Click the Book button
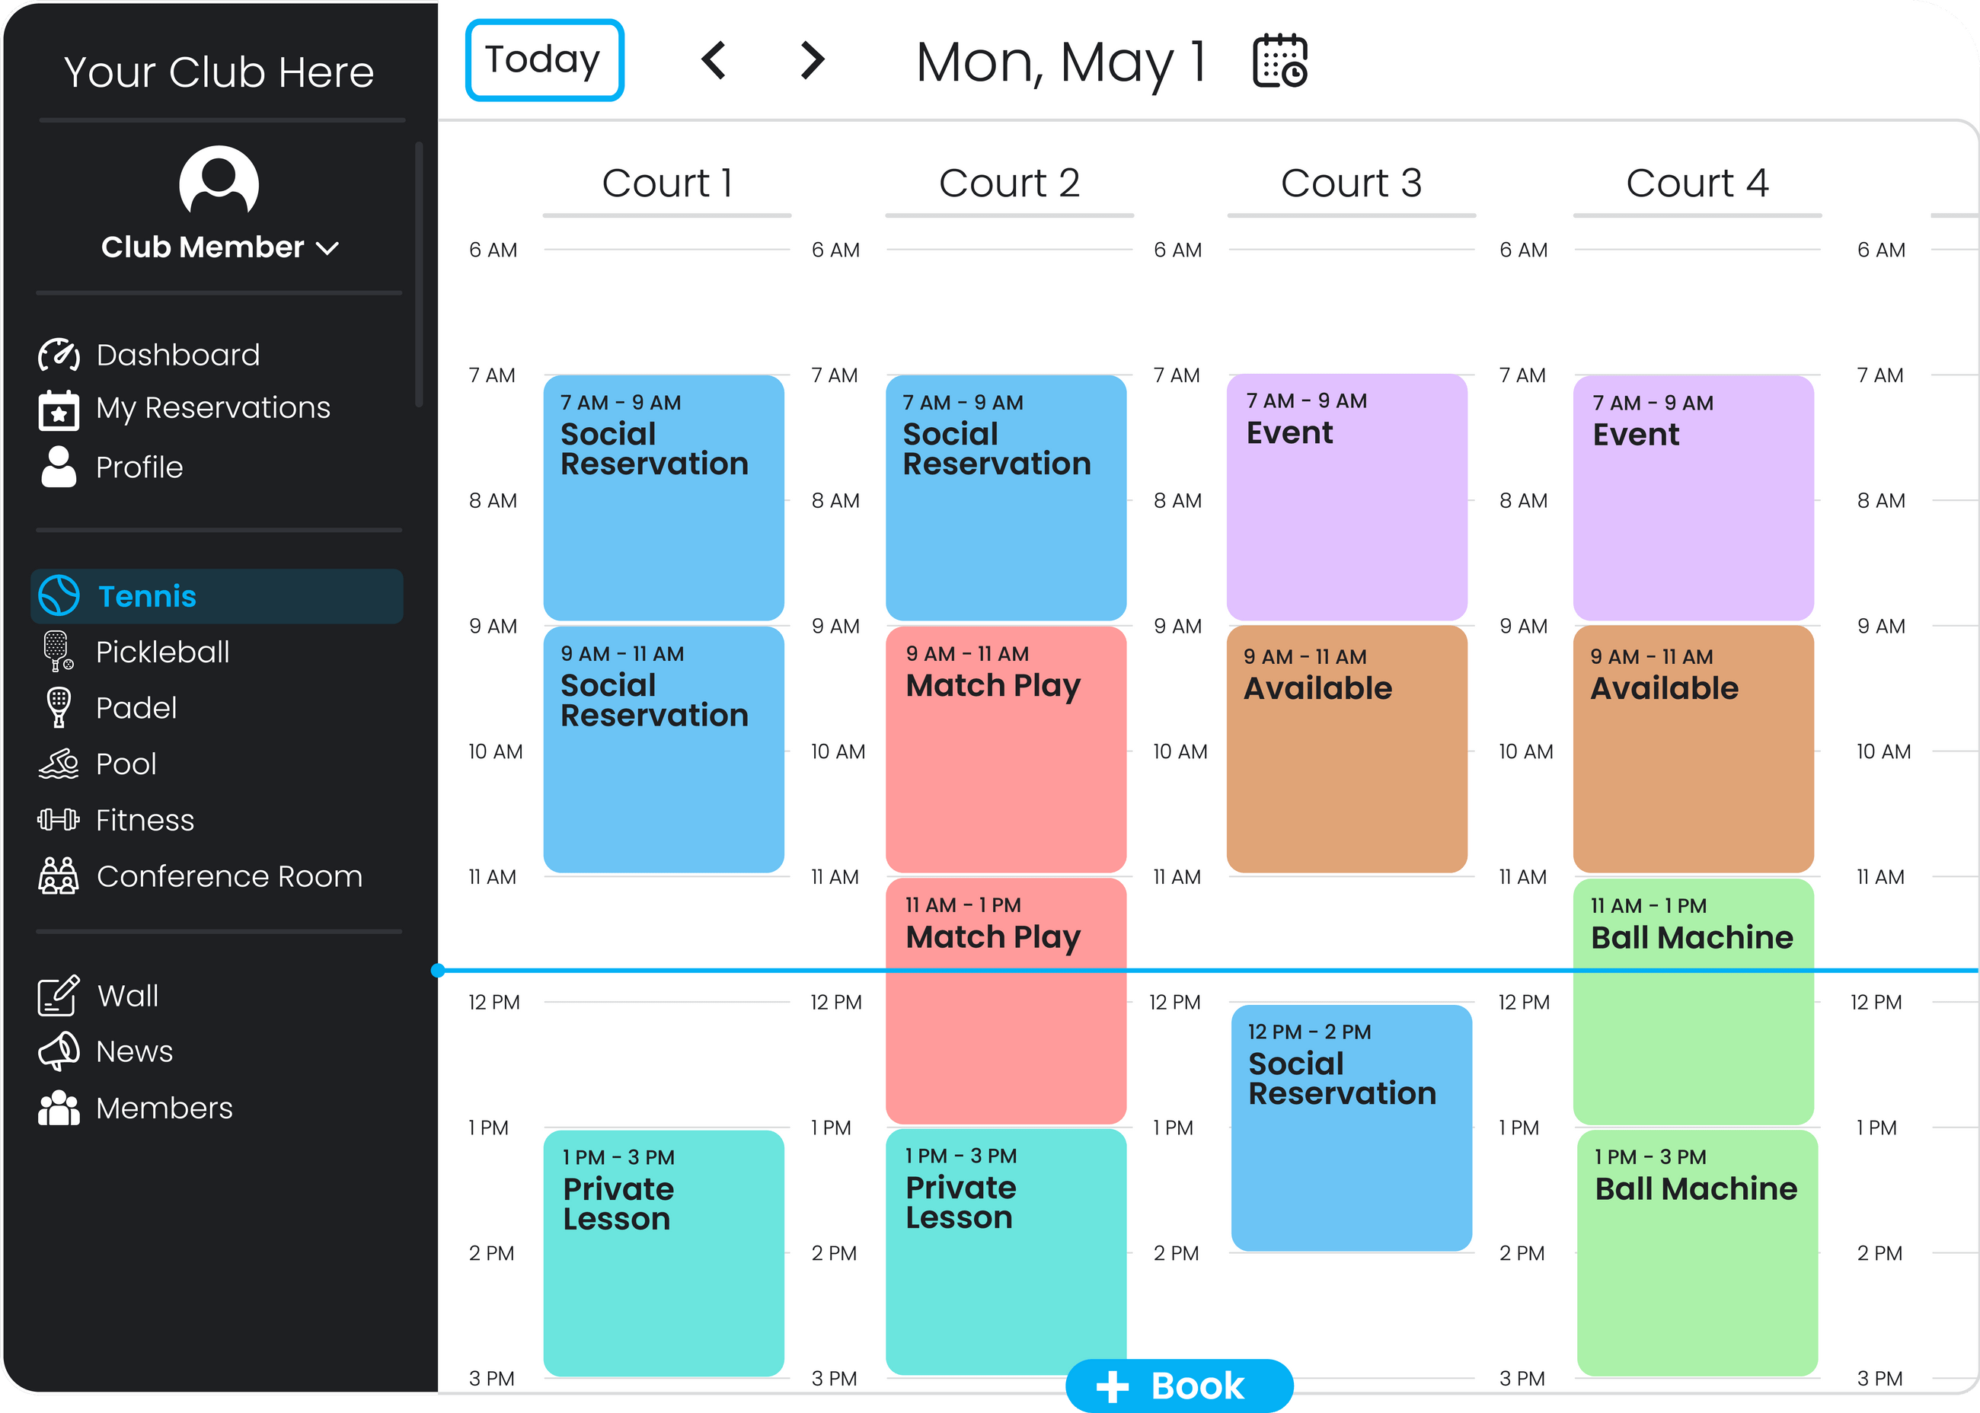Viewport: 1980px width, 1413px height. [1178, 1385]
